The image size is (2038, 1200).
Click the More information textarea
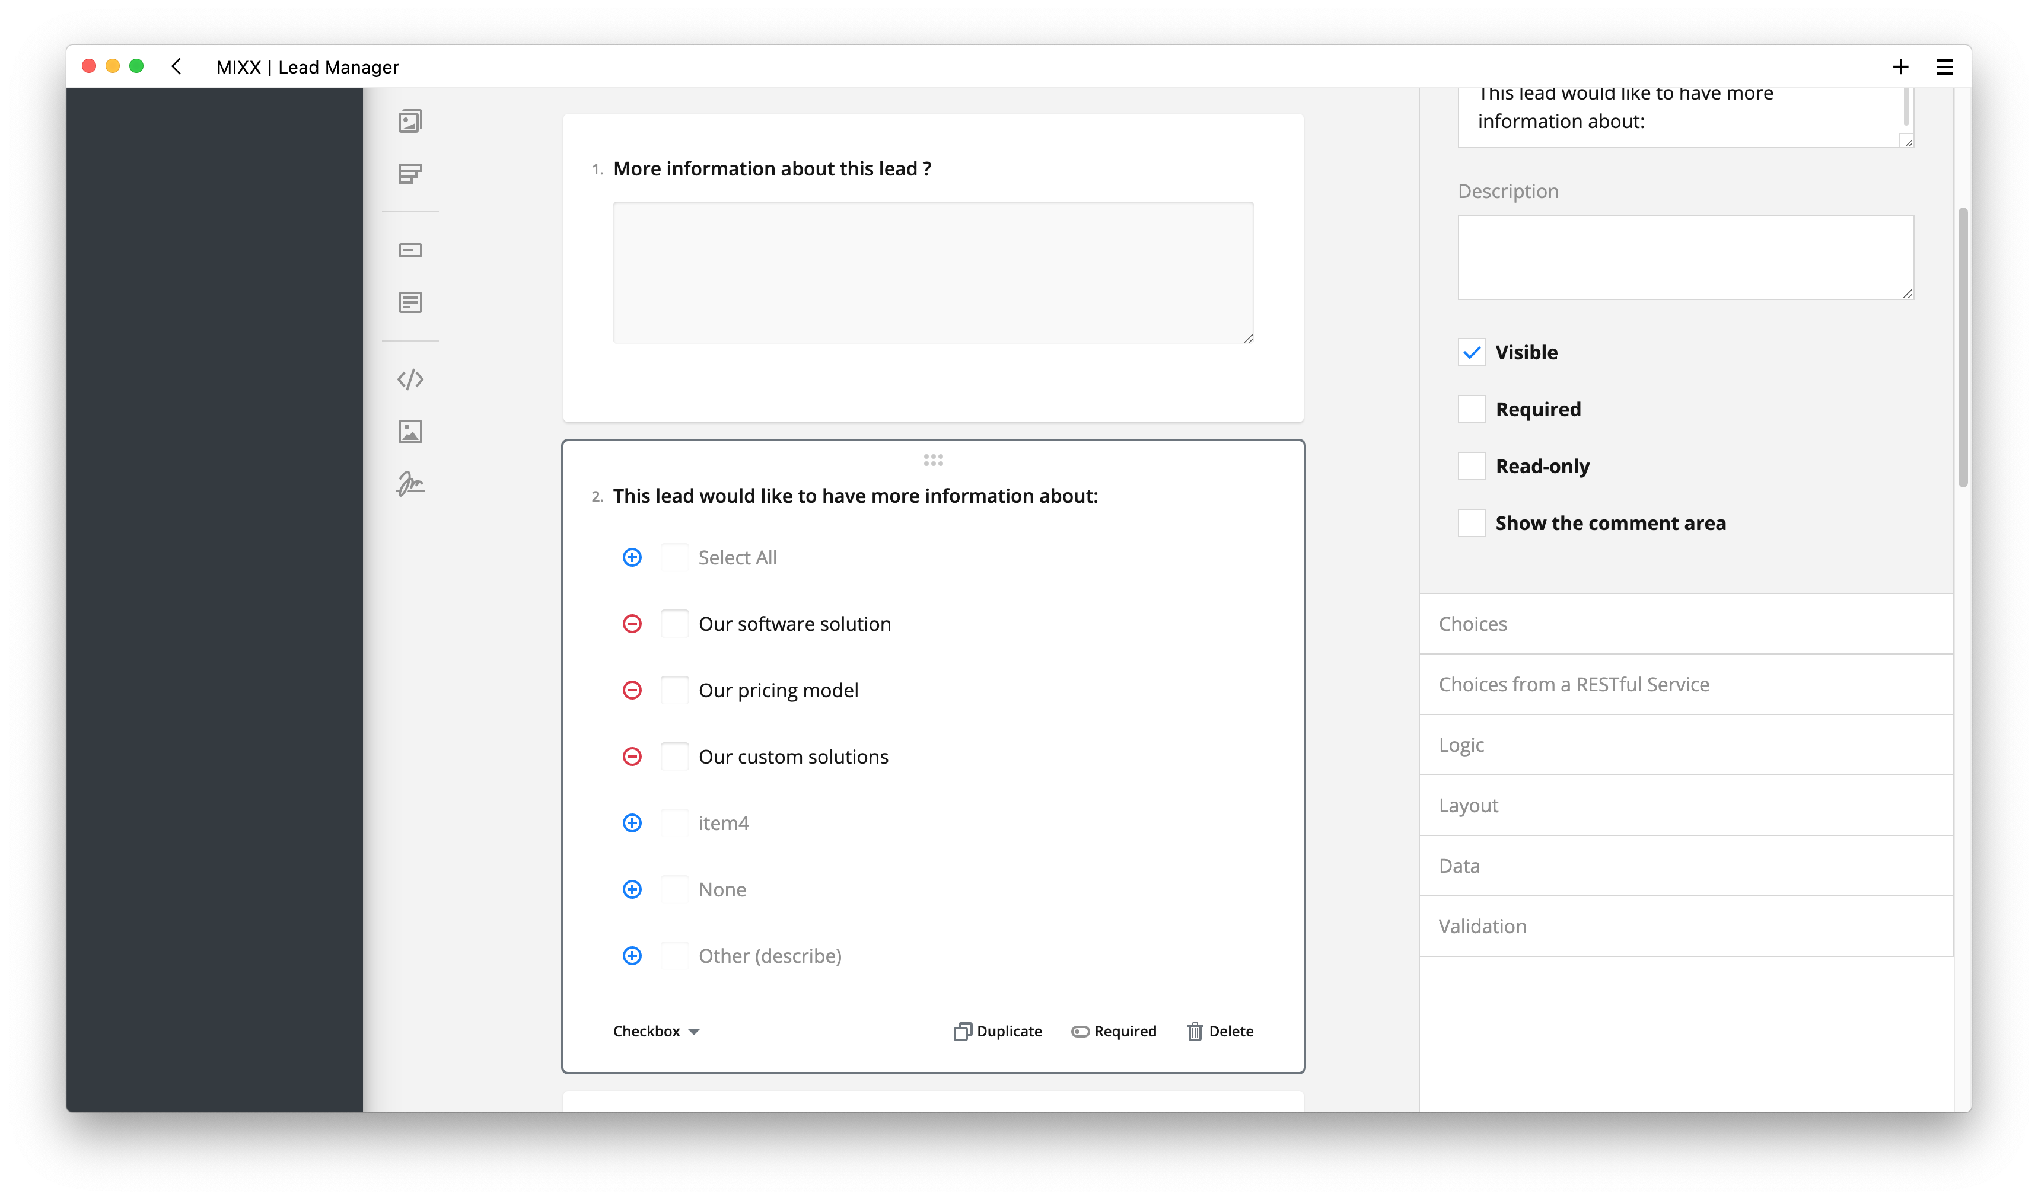tap(933, 273)
